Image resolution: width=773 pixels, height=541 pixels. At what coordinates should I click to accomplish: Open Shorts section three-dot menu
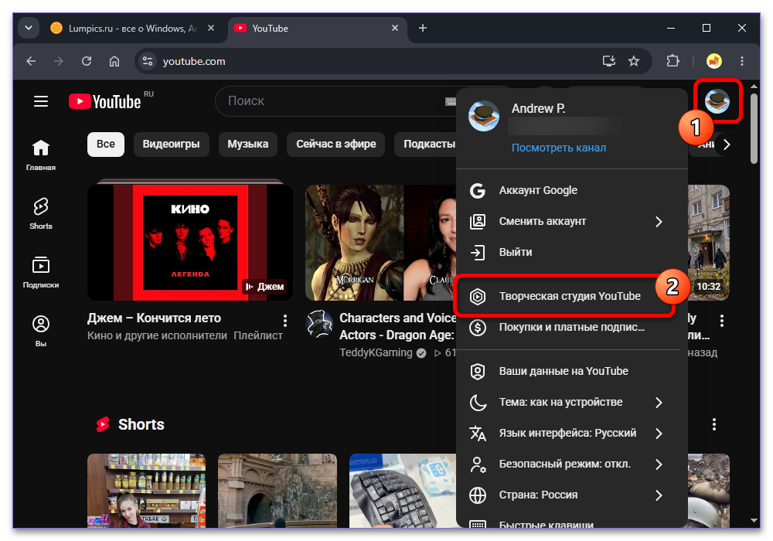coord(713,424)
